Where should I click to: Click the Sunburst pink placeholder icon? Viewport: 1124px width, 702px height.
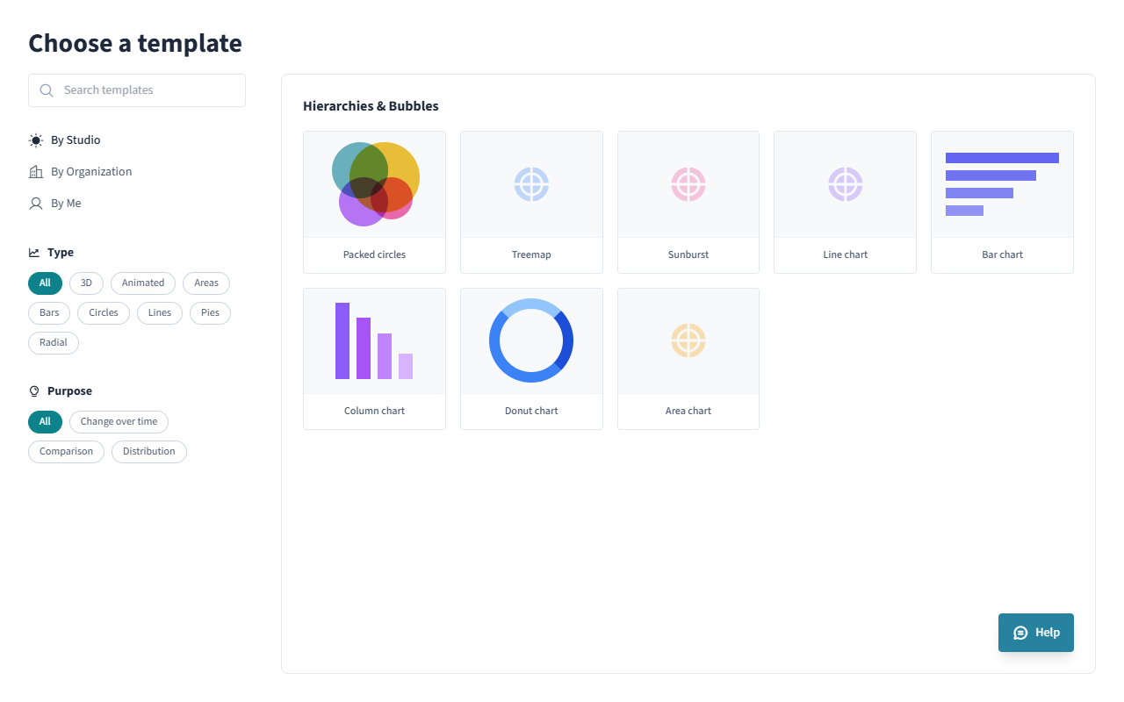point(688,184)
